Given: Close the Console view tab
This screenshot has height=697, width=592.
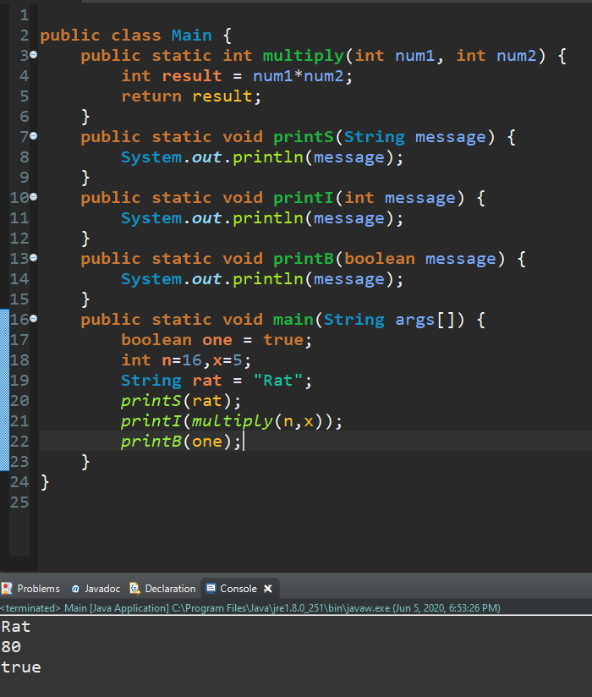Looking at the screenshot, I should (x=268, y=589).
